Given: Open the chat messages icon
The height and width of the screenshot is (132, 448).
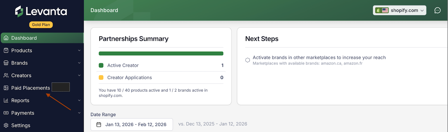Looking at the screenshot, I should tap(437, 10).
